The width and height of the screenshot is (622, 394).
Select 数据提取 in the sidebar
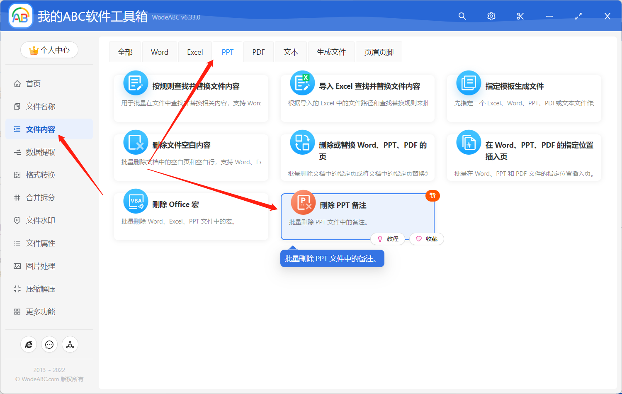38,152
